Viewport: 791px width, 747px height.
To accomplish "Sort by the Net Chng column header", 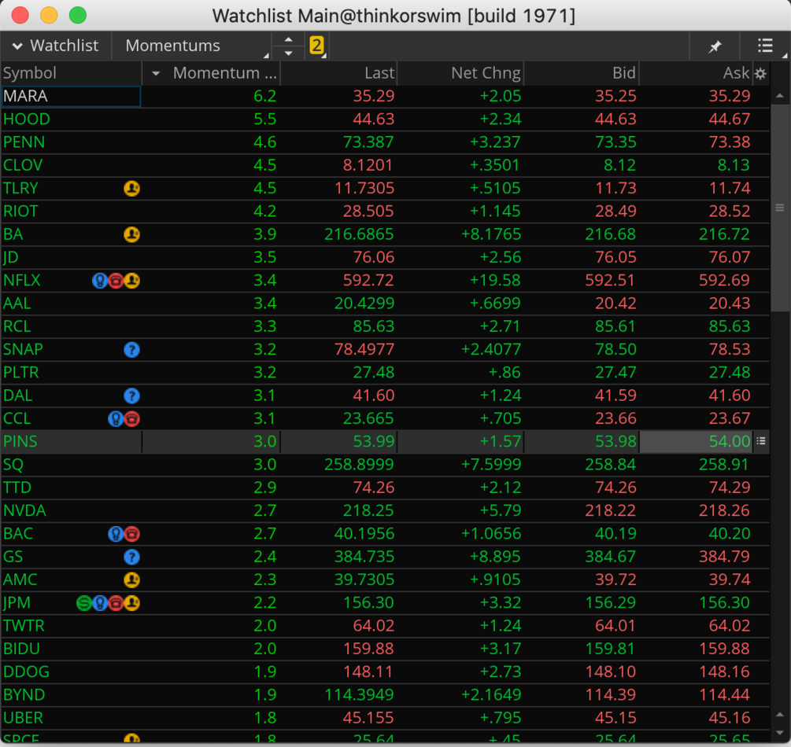I will click(460, 73).
